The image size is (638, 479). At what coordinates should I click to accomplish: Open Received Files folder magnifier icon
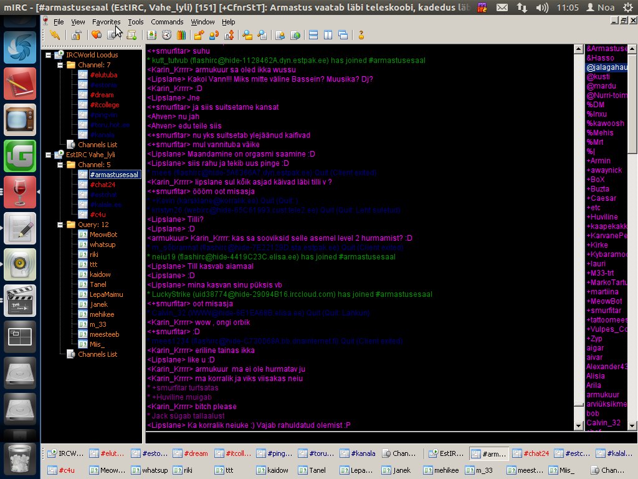tap(247, 36)
